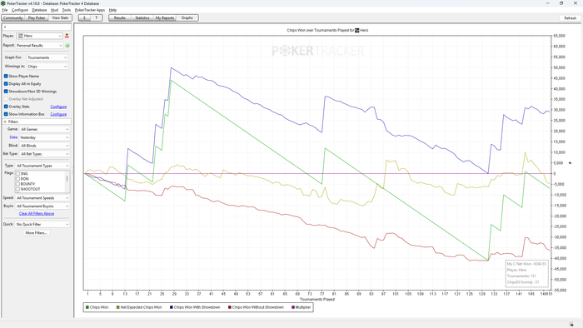The height and width of the screenshot is (328, 583).
Task: Switch to the Statistics tab
Action: (x=142, y=17)
